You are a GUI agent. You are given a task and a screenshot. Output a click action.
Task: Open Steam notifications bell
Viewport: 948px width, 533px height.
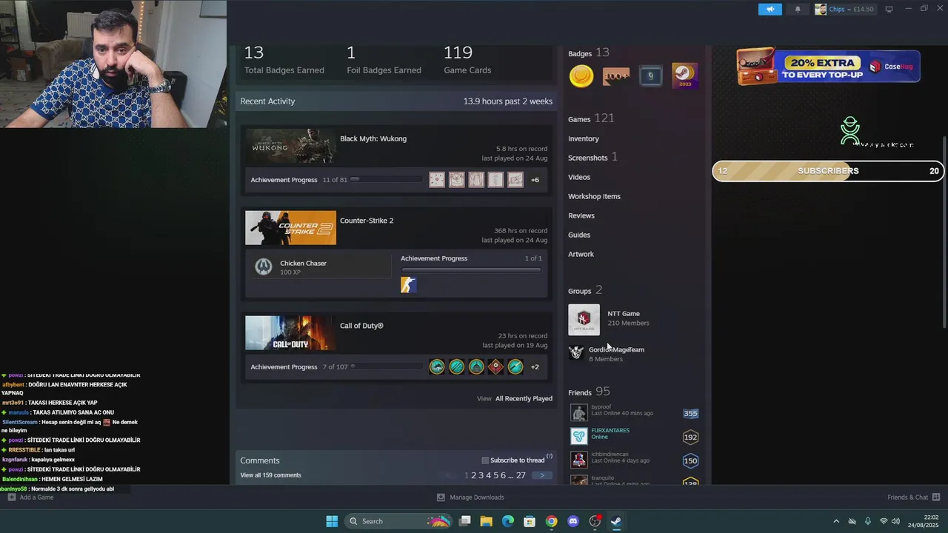coord(798,10)
